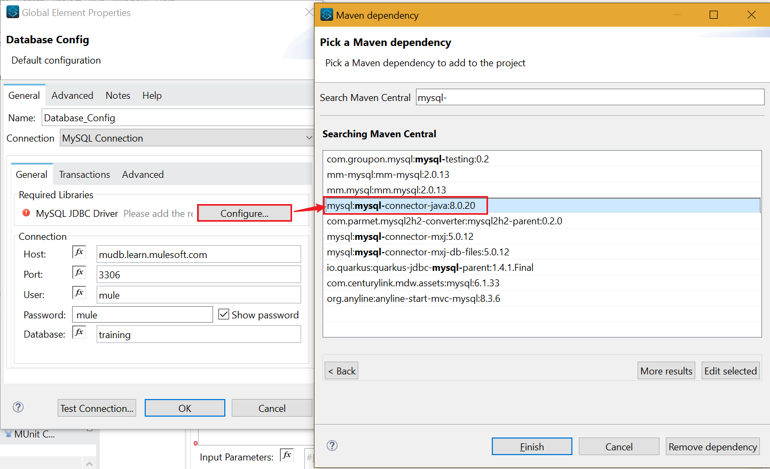Click the Edit selected button
Viewport: 770px width, 469px height.
pos(730,371)
